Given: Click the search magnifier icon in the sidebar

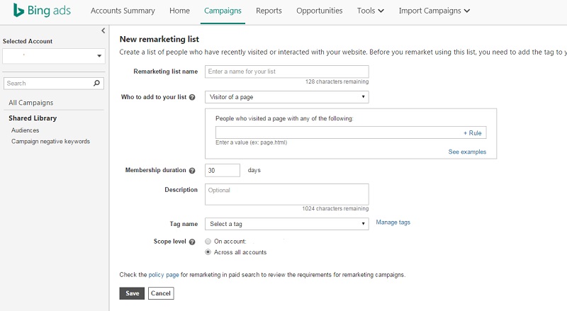Looking at the screenshot, I should point(96,83).
